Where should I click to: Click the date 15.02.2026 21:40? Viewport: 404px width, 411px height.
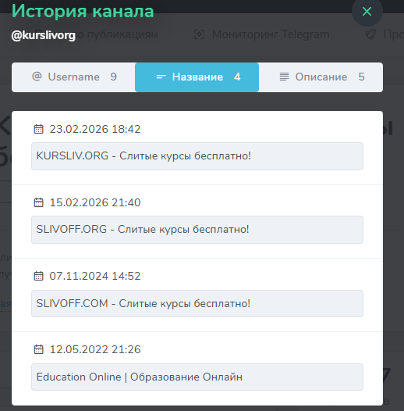[95, 202]
